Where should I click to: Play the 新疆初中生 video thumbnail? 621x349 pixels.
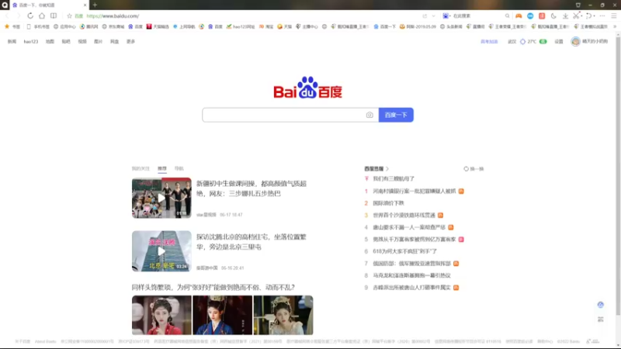click(161, 198)
